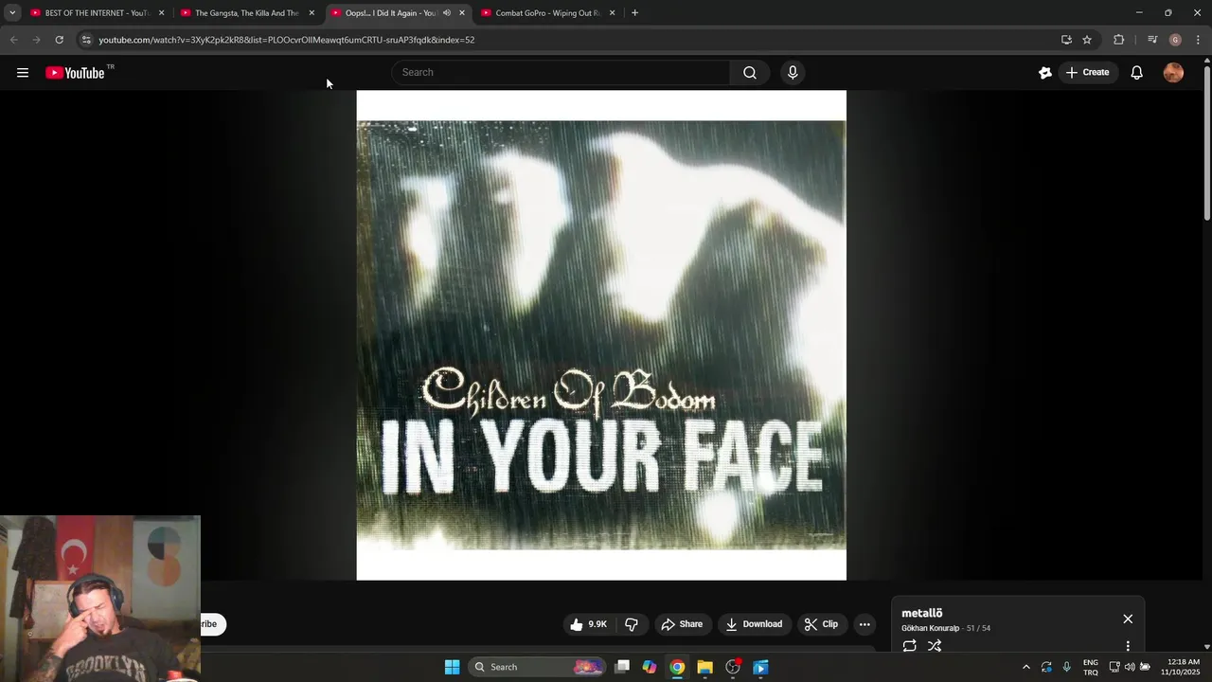Image resolution: width=1212 pixels, height=682 pixels.
Task: Open the Windows Start menu
Action: pyautogui.click(x=452, y=667)
